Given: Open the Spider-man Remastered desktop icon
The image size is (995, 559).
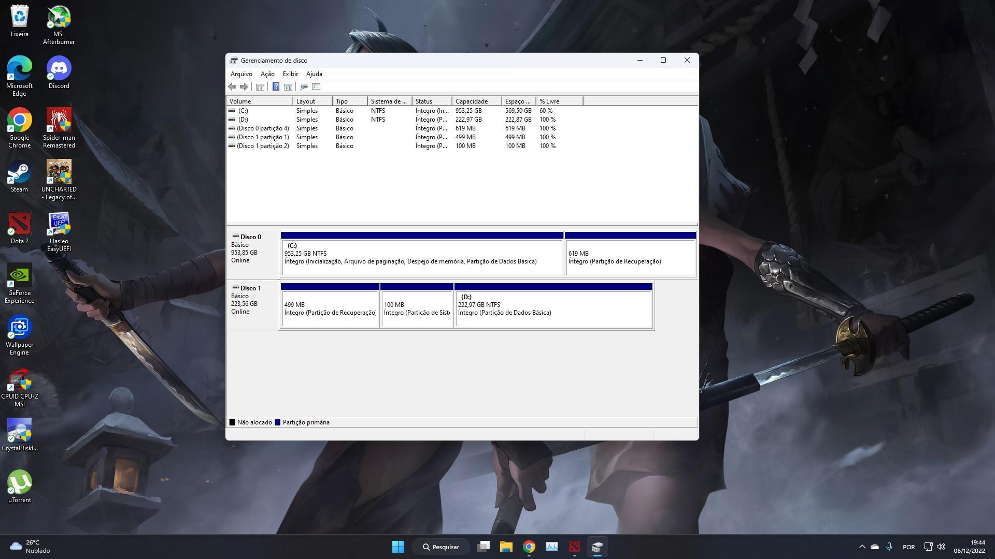Looking at the screenshot, I should (59, 128).
